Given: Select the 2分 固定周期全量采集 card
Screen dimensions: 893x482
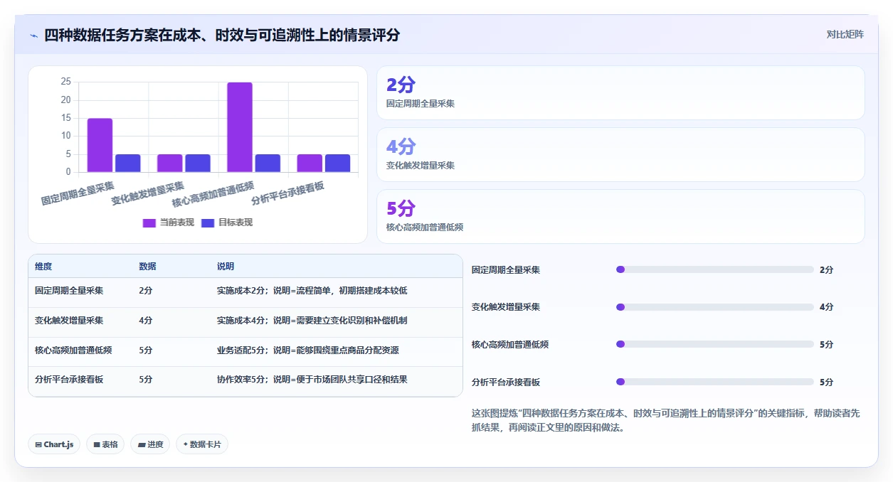Looking at the screenshot, I should tap(620, 93).
